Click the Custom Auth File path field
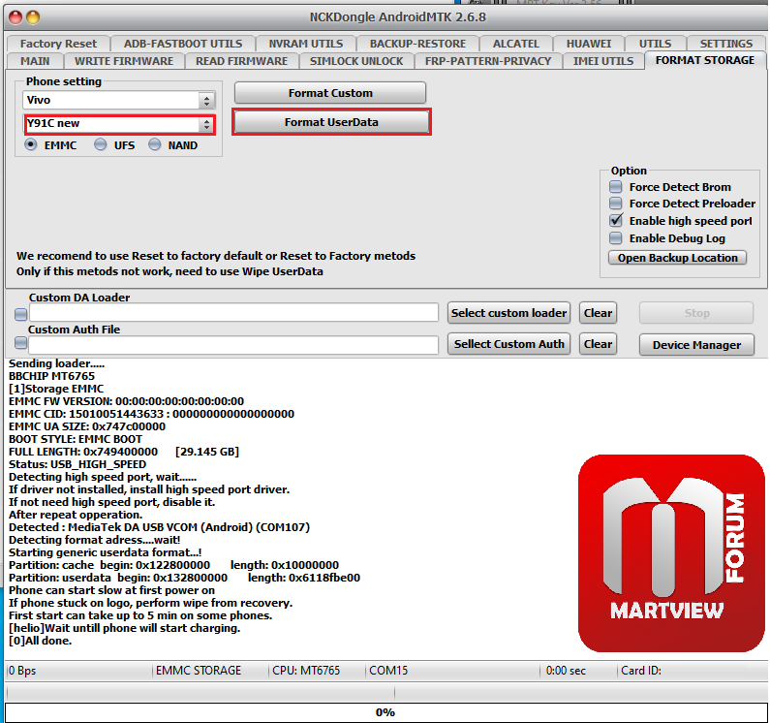 233,345
